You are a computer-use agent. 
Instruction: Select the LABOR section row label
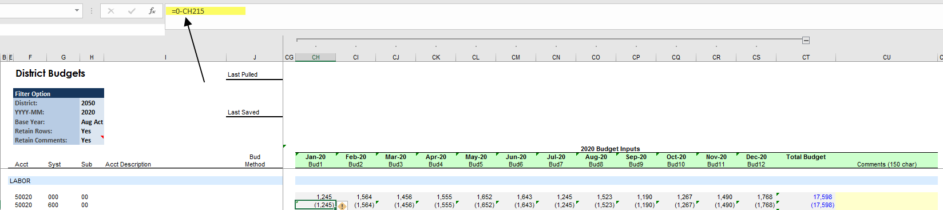click(20, 181)
